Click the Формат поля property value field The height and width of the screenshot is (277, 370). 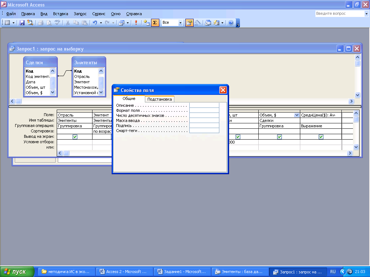(205, 110)
